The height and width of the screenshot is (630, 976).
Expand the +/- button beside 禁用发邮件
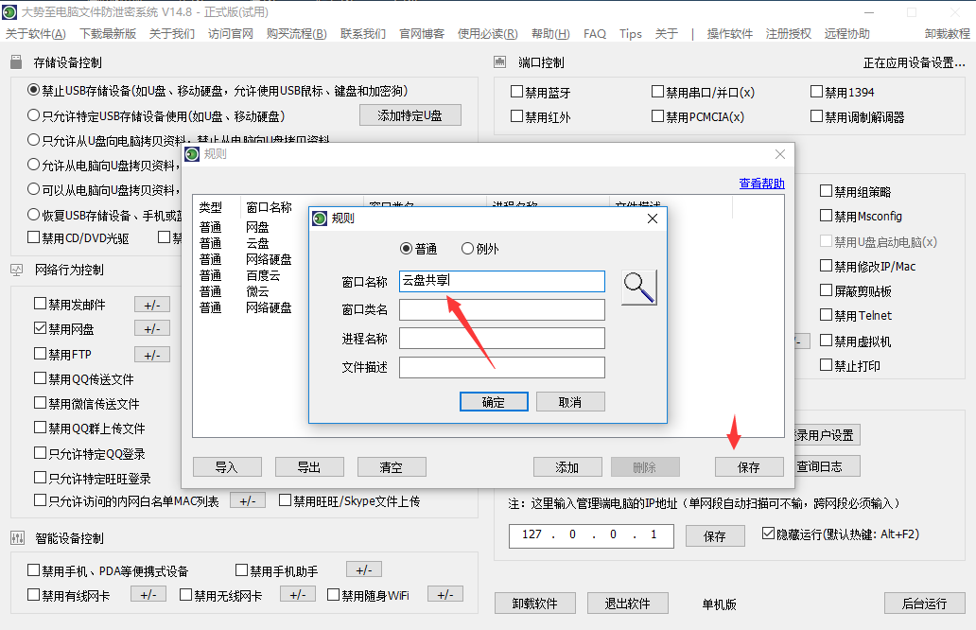(151, 305)
